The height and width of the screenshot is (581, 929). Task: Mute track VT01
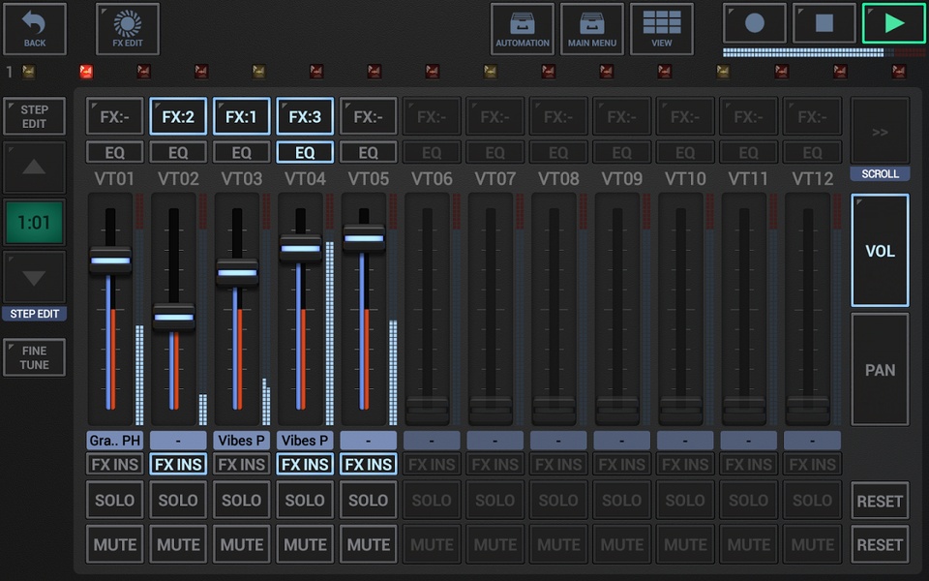pyautogui.click(x=115, y=544)
